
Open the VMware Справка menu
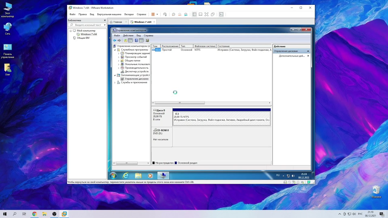[141, 14]
